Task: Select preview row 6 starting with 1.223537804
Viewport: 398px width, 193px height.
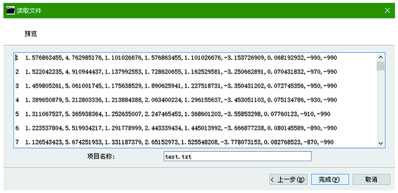Action: tap(176, 128)
